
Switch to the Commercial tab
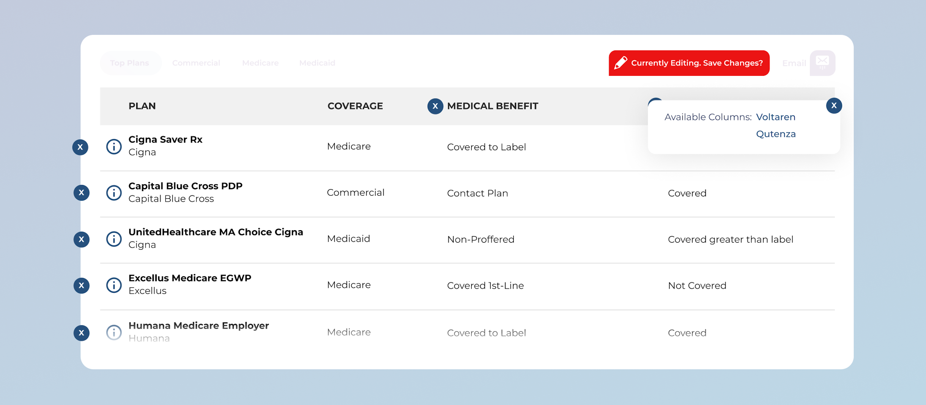coord(196,63)
